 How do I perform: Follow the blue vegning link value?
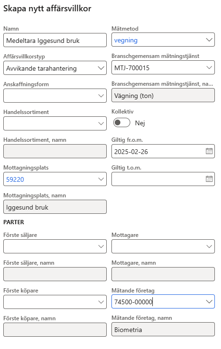coord(126,41)
